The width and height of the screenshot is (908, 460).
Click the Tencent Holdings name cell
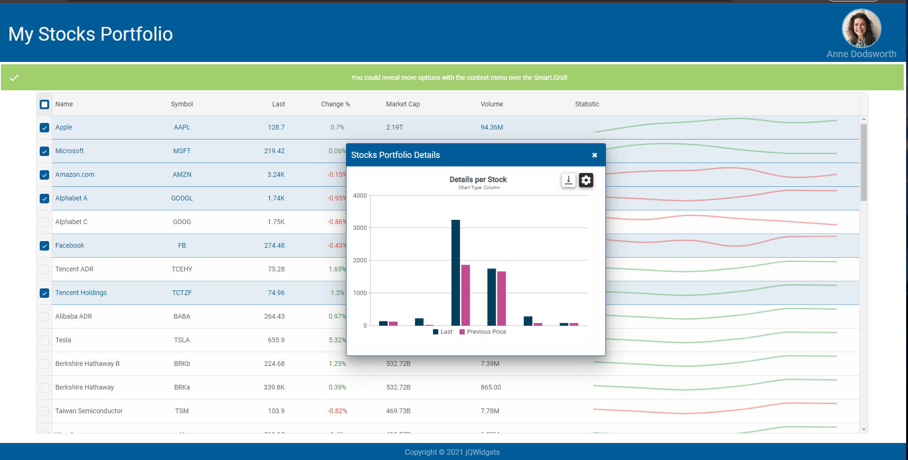pos(81,293)
